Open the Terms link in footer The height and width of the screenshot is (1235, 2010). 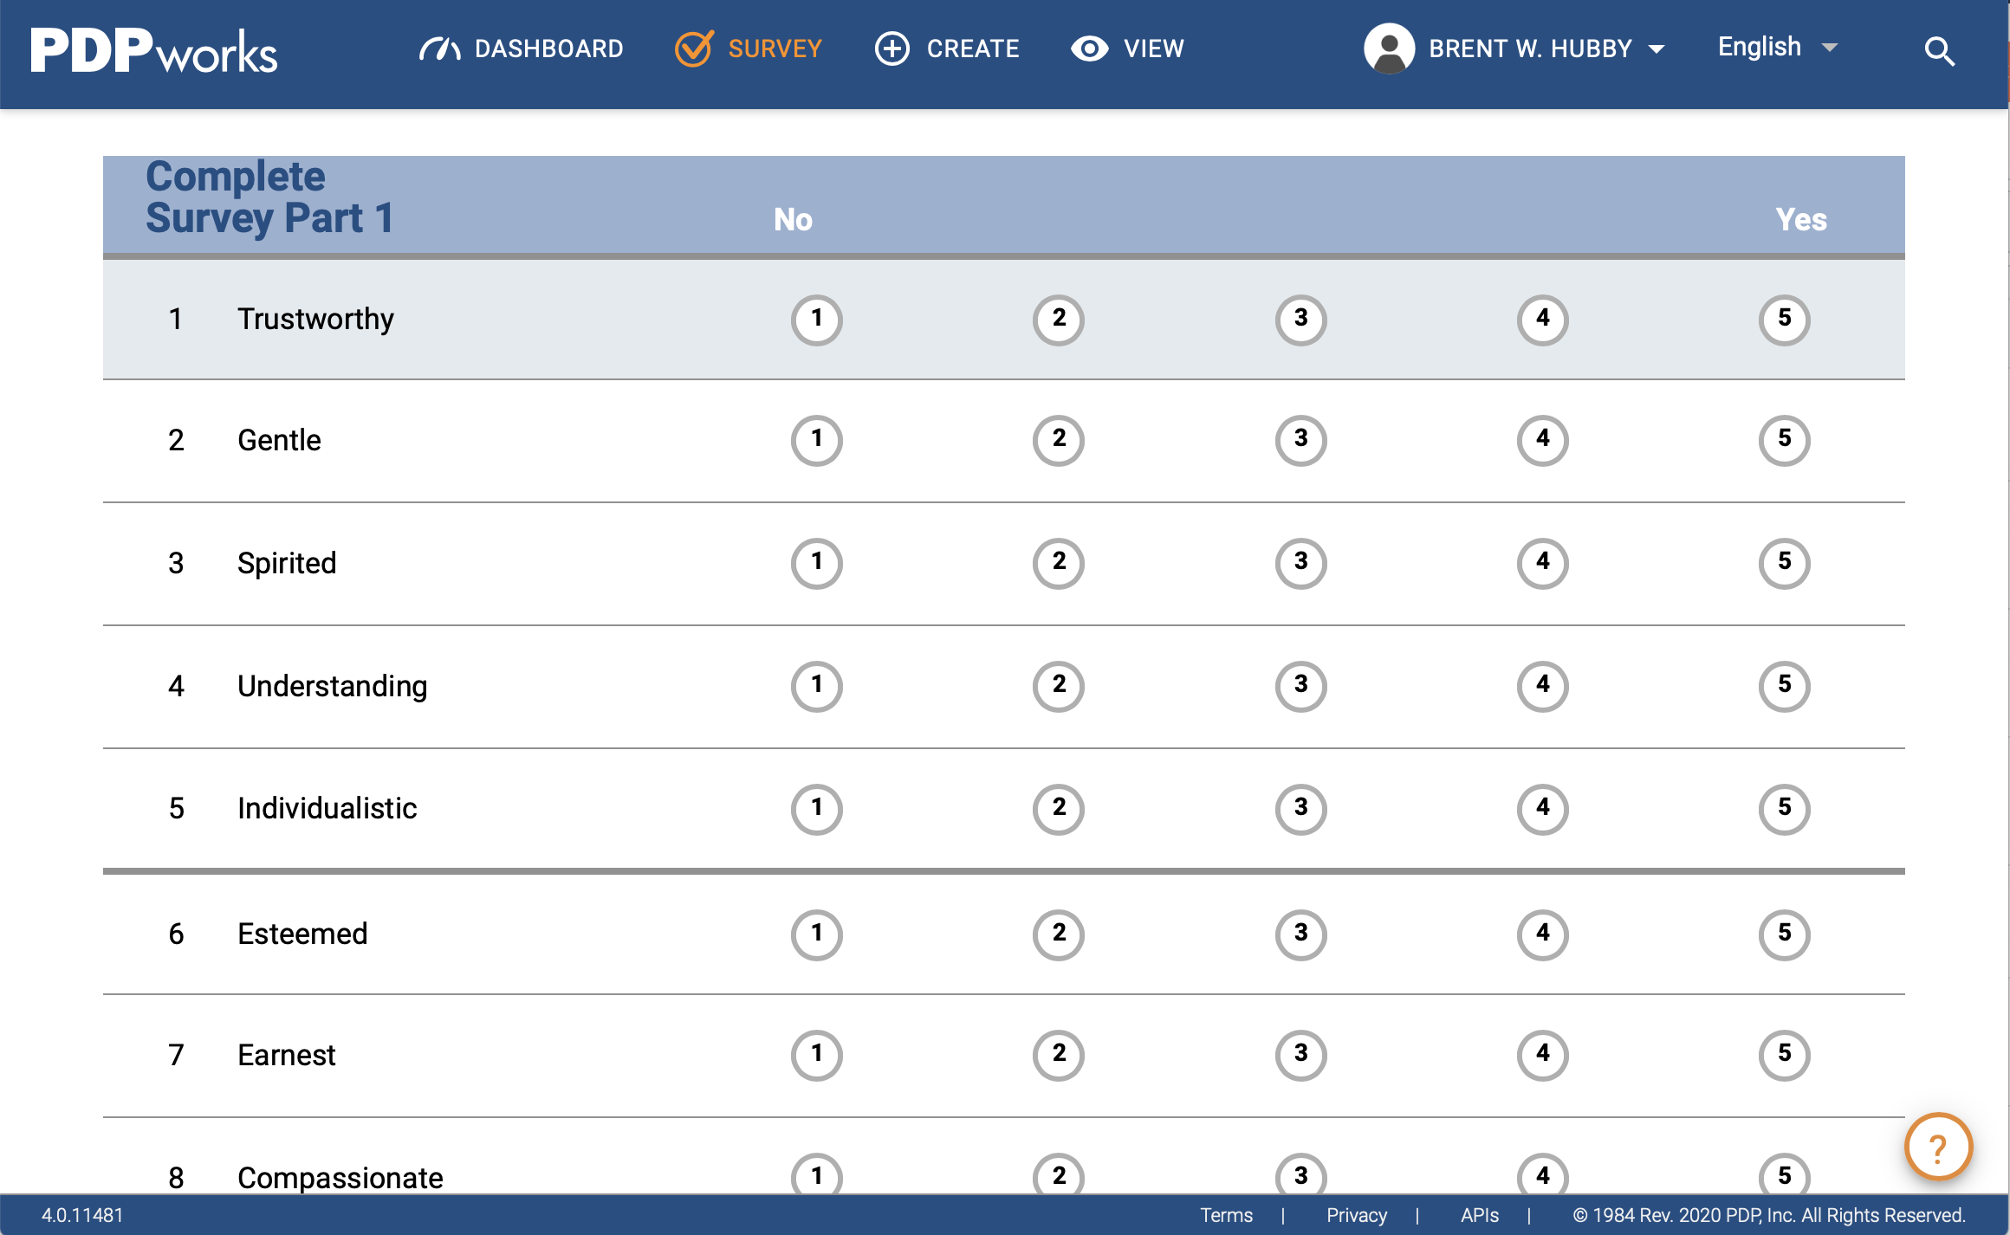[1226, 1215]
